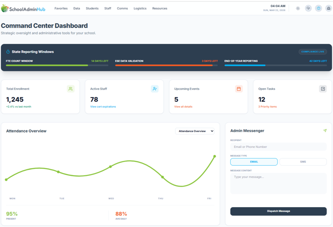The image size is (333, 227).
Task: Open the Students menu
Action: tap(92, 8)
